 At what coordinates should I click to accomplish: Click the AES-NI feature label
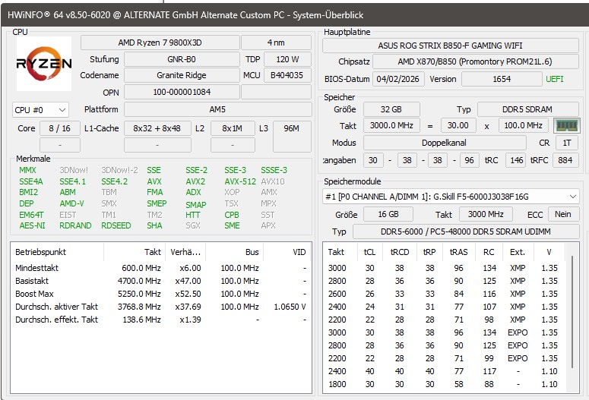[32, 225]
